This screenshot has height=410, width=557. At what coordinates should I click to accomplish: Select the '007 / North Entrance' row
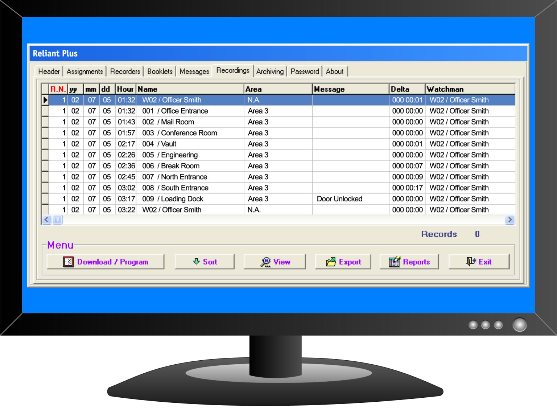pos(278,177)
